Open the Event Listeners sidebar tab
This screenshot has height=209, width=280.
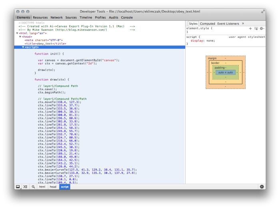point(228,24)
